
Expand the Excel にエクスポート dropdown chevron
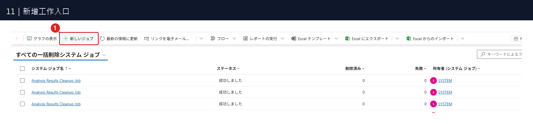[397, 38]
